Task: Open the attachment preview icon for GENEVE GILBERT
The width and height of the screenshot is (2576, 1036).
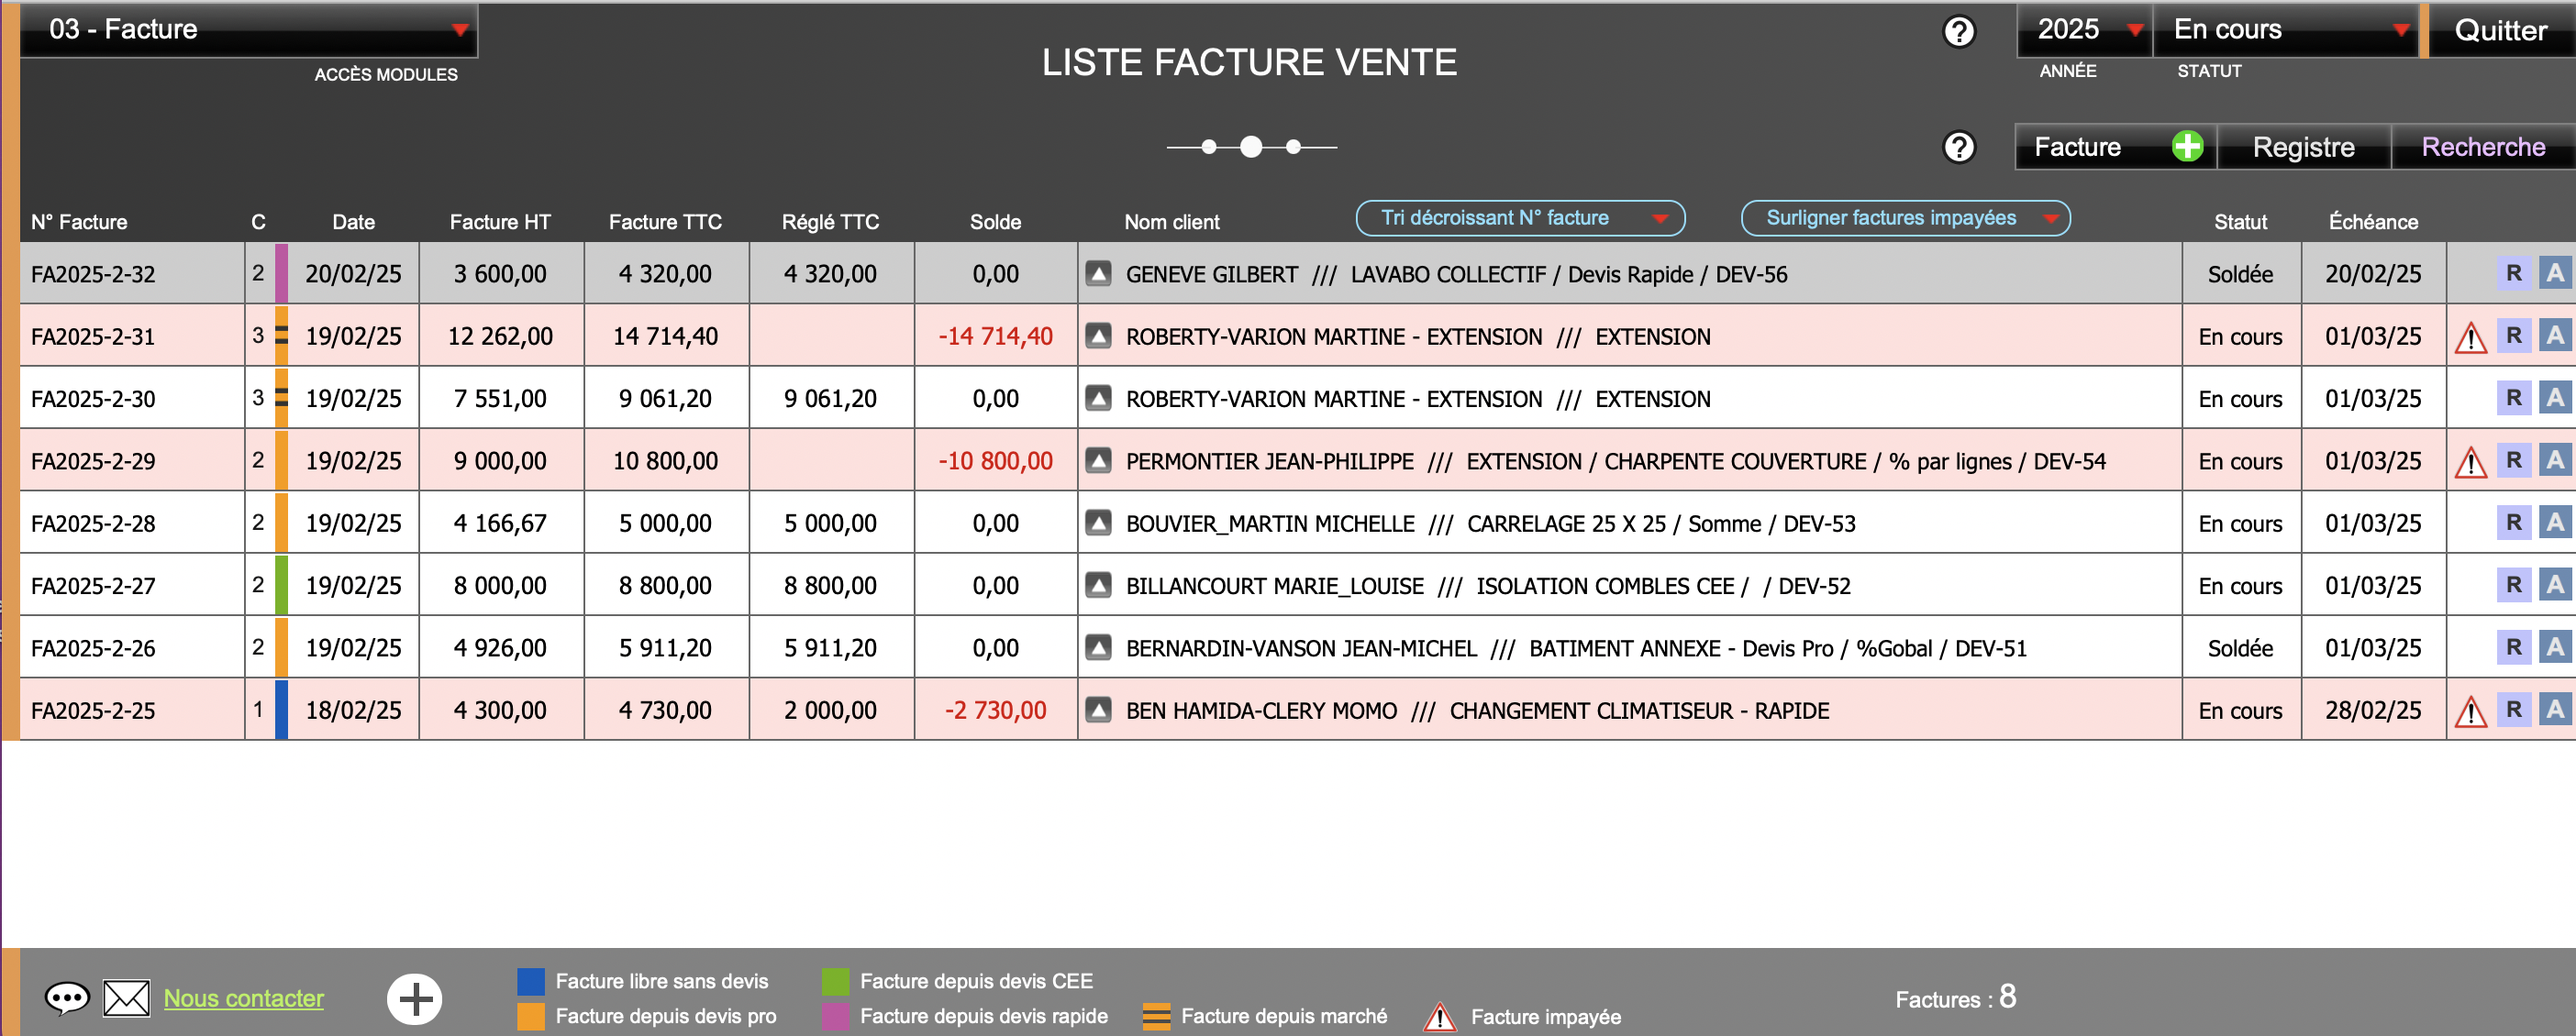Action: [x=1098, y=274]
